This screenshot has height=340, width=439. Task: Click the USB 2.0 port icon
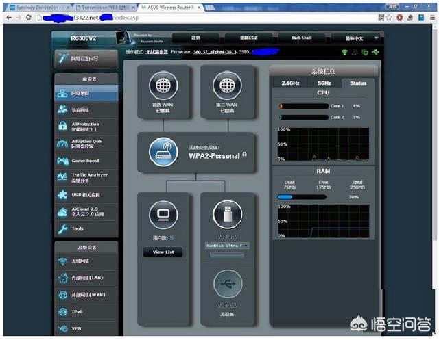228,284
